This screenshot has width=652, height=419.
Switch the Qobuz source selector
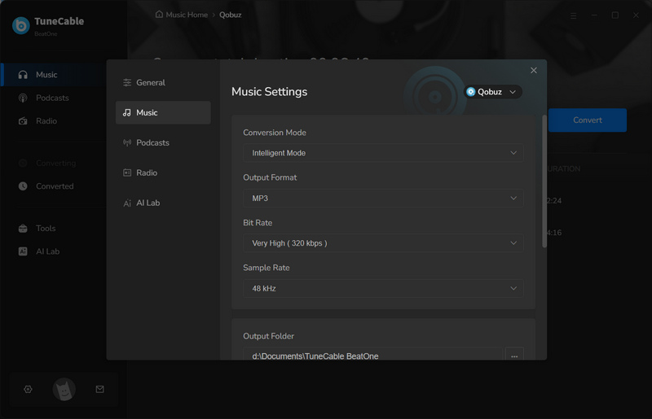click(492, 92)
